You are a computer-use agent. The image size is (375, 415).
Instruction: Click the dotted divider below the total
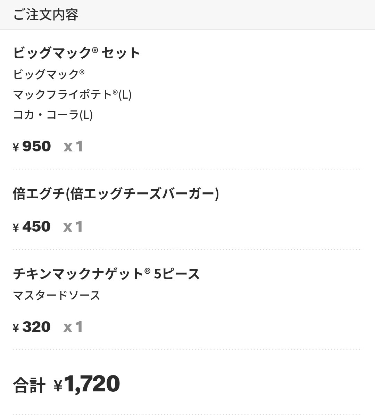click(x=187, y=414)
